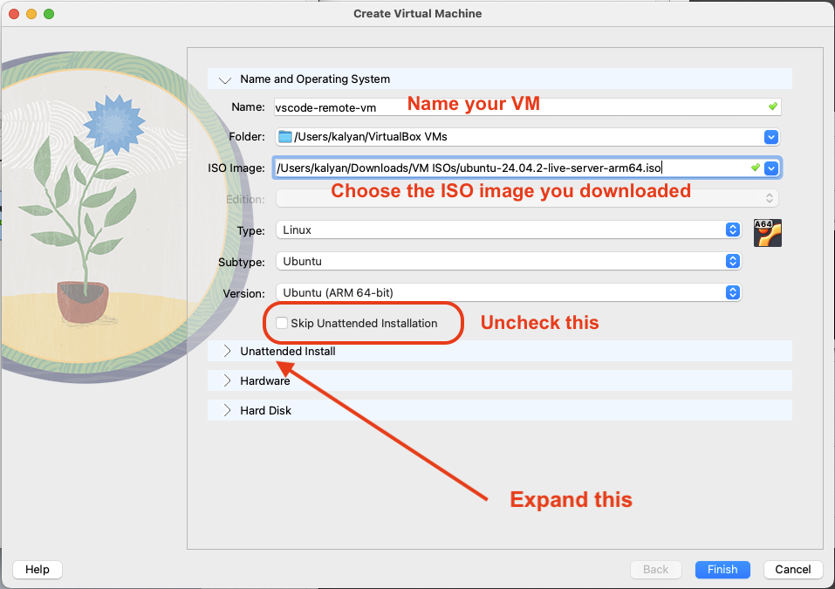This screenshot has width=835, height=589.
Task: Click the ARM64 OS type icon
Action: coord(767,232)
